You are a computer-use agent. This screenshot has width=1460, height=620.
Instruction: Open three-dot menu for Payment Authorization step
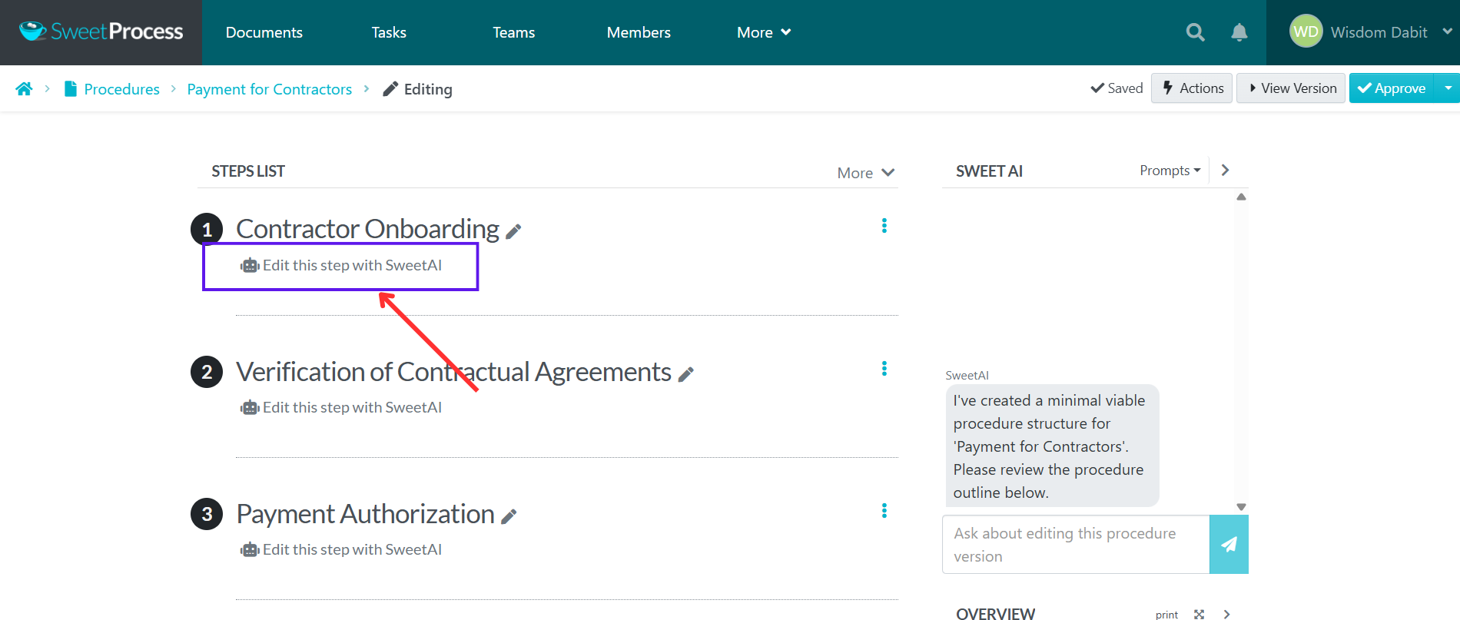click(884, 511)
